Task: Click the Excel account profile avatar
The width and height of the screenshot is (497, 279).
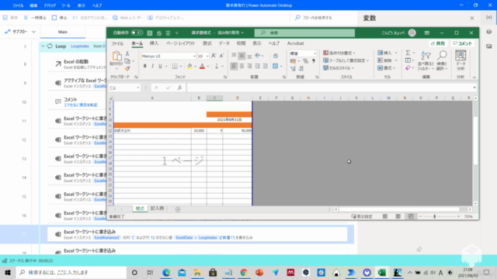Action: click(412, 33)
